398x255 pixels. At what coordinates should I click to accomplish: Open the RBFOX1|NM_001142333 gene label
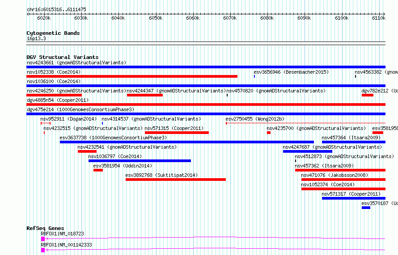click(66, 245)
